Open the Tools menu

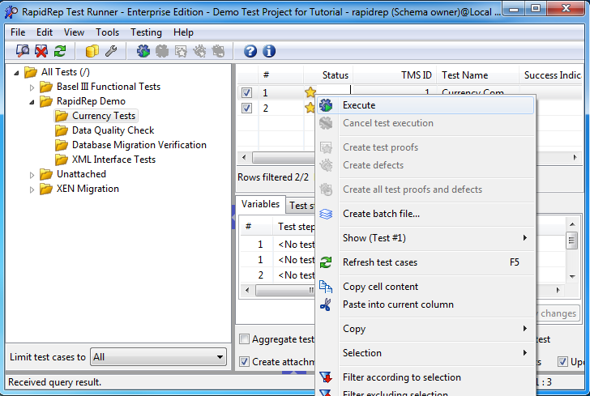coord(107,32)
